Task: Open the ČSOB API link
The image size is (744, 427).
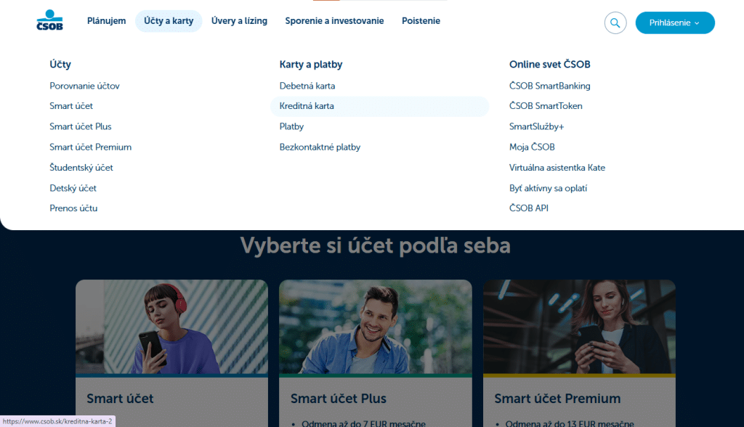Action: pyautogui.click(x=528, y=208)
